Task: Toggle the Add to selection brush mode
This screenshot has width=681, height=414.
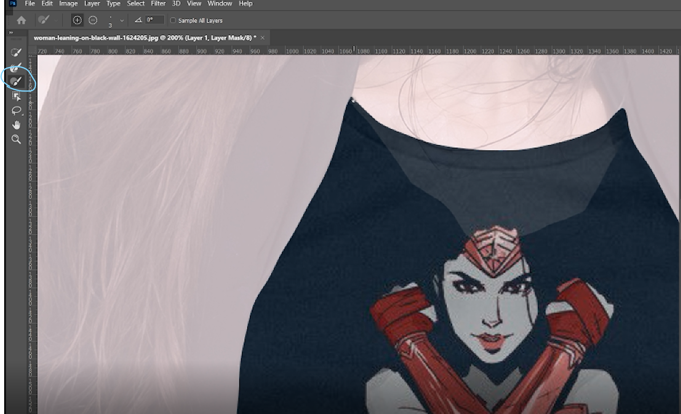Action: pos(77,20)
